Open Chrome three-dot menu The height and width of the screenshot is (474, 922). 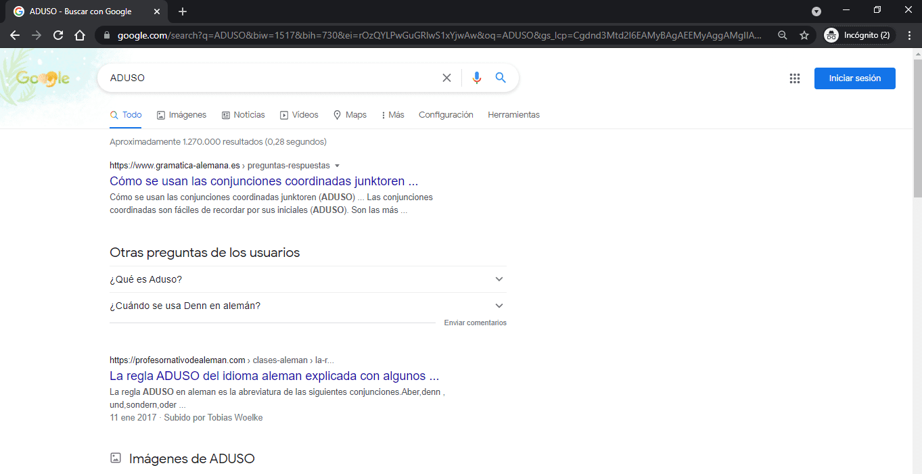(x=909, y=35)
